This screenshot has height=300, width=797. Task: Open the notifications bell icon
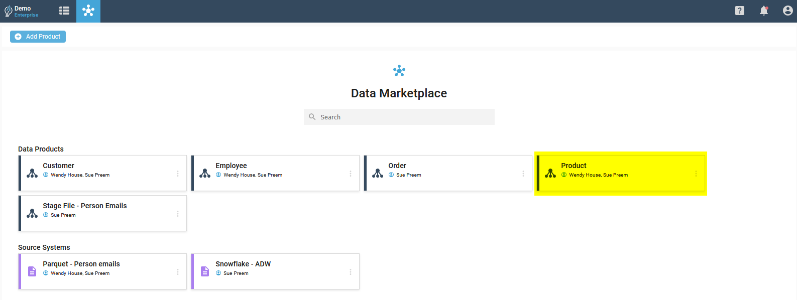[x=764, y=11]
